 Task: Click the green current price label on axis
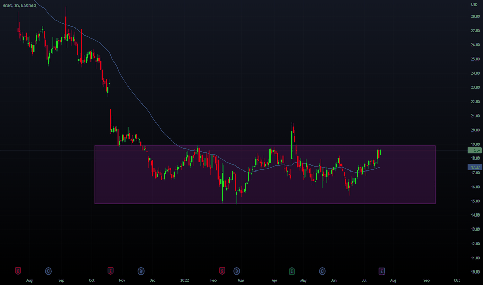[x=475, y=150]
